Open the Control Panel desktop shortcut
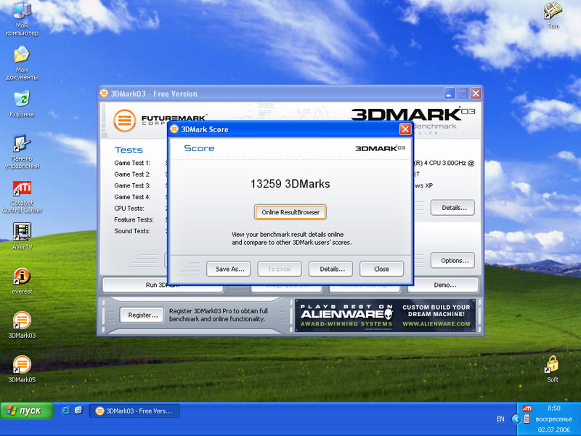 [x=22, y=151]
